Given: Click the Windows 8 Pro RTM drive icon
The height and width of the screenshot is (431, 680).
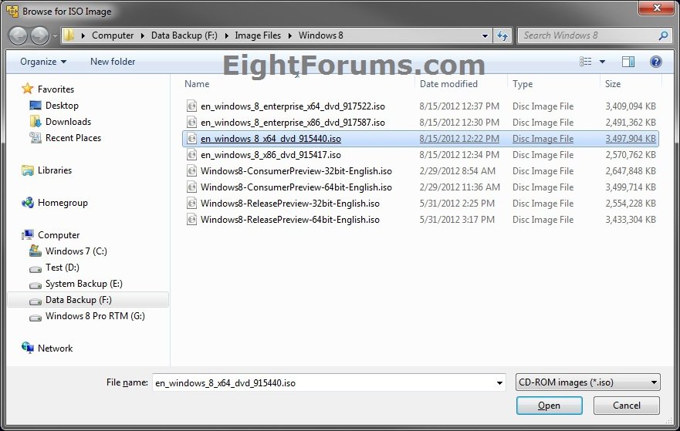Looking at the screenshot, I should point(36,318).
